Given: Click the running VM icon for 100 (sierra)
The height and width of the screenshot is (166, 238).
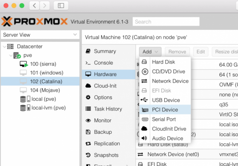Looking at the screenshot, I should pyautogui.click(x=24, y=64).
